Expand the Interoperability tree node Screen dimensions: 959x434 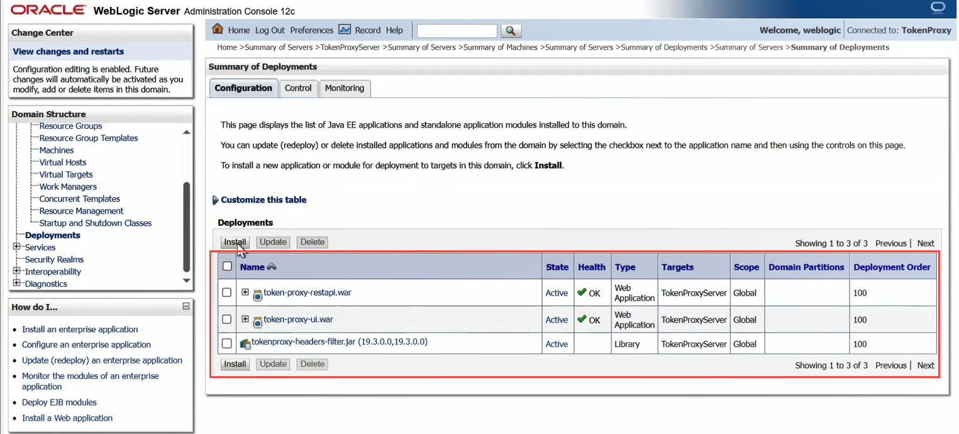coord(17,271)
